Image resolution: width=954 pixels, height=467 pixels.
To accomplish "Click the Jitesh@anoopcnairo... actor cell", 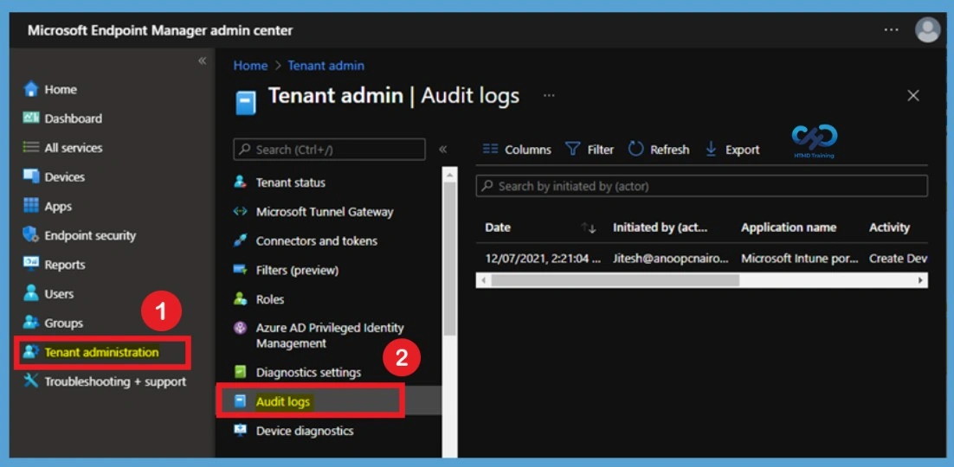I will point(670,259).
